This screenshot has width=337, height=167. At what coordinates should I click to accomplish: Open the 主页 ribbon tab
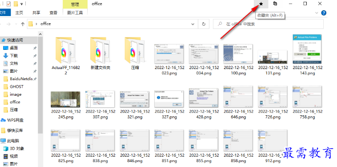[x=19, y=13]
